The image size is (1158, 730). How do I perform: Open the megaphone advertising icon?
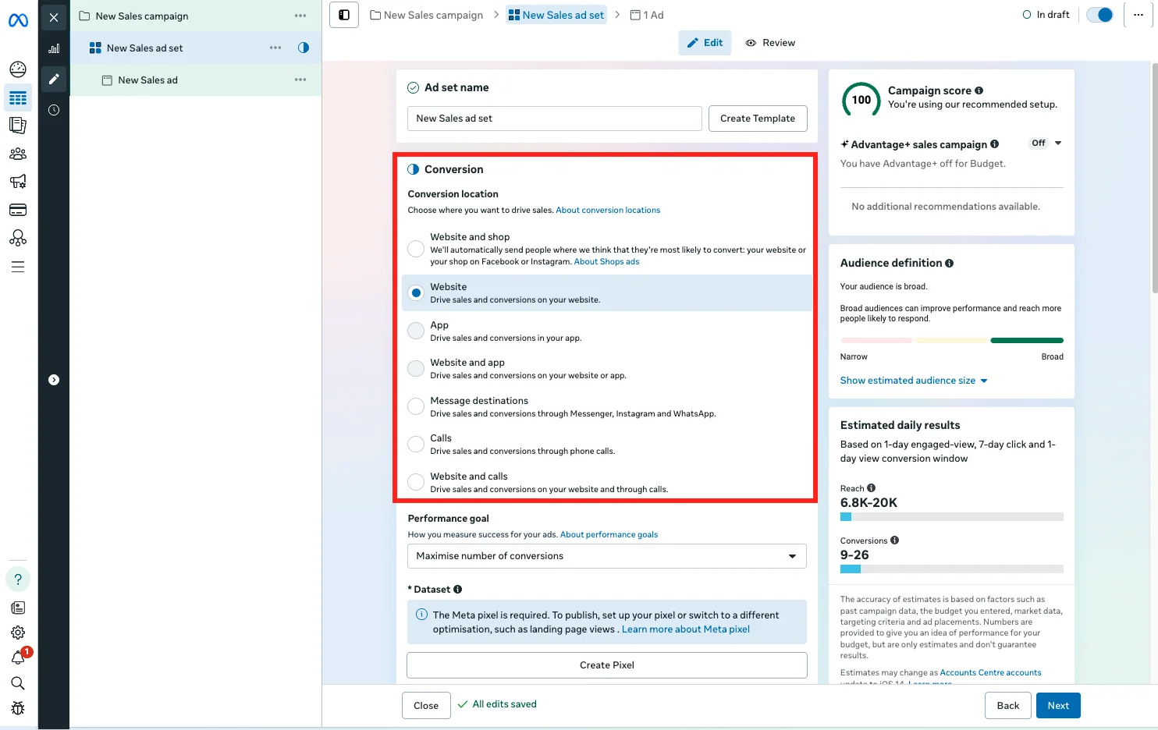[x=18, y=182]
